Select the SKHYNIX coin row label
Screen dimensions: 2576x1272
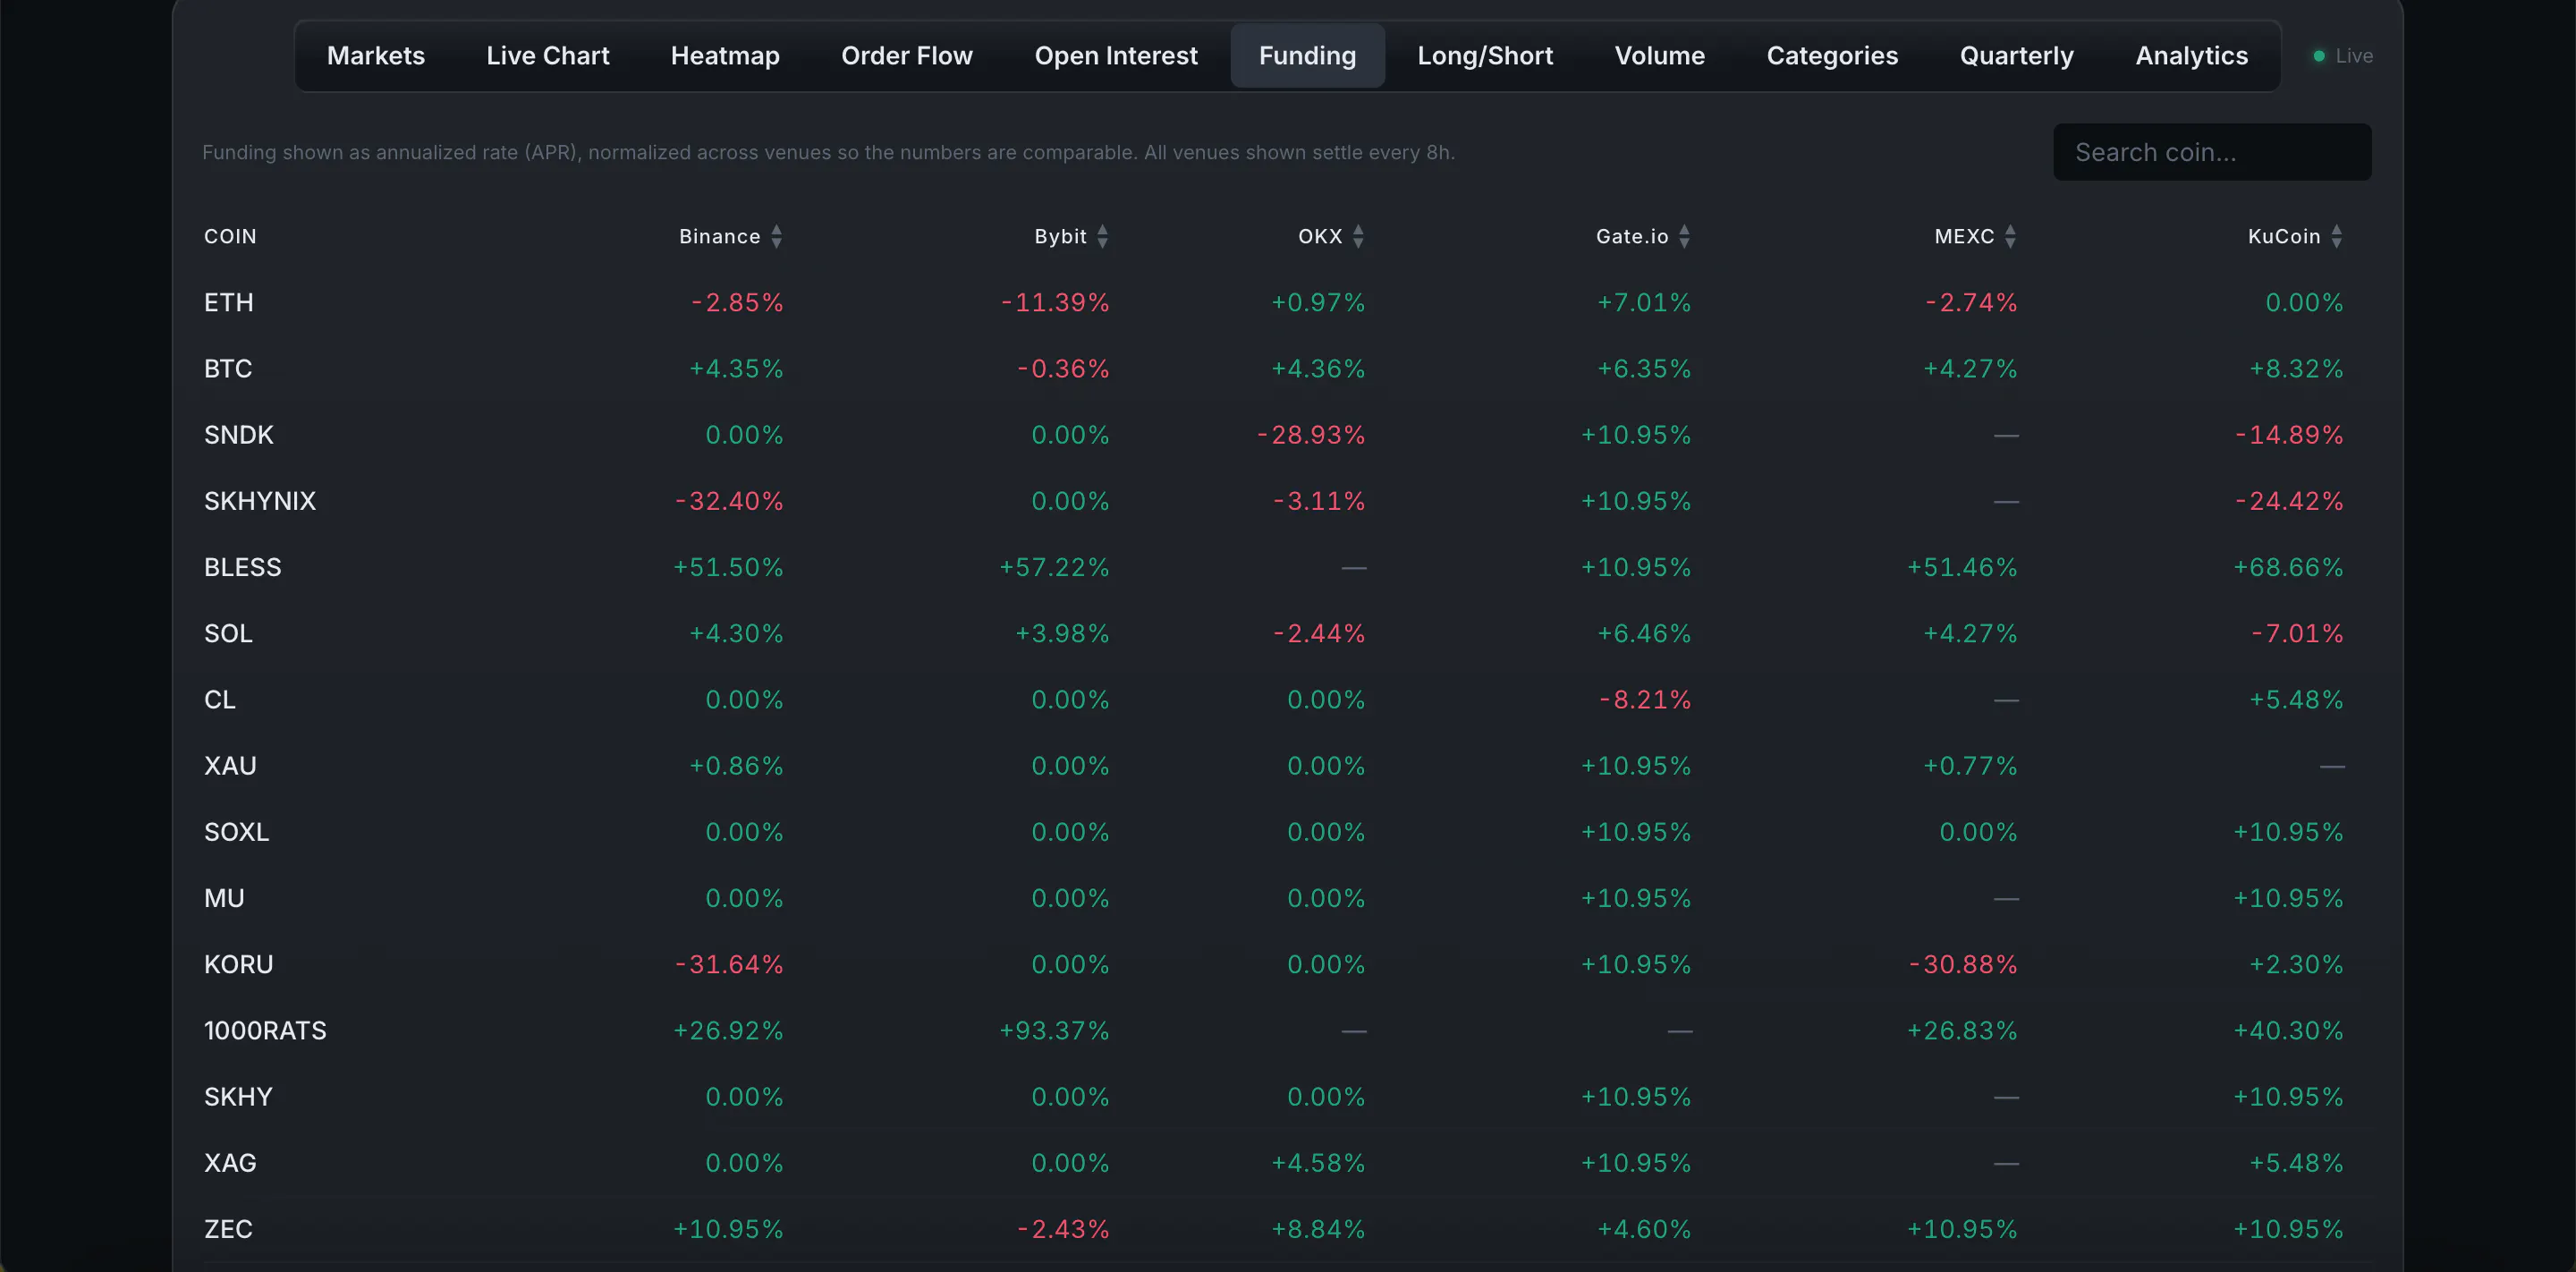point(260,501)
